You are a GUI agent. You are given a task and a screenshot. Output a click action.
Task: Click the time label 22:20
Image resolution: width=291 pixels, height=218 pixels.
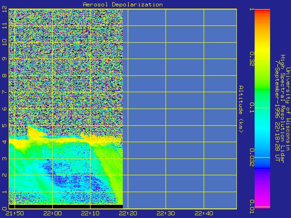click(128, 213)
